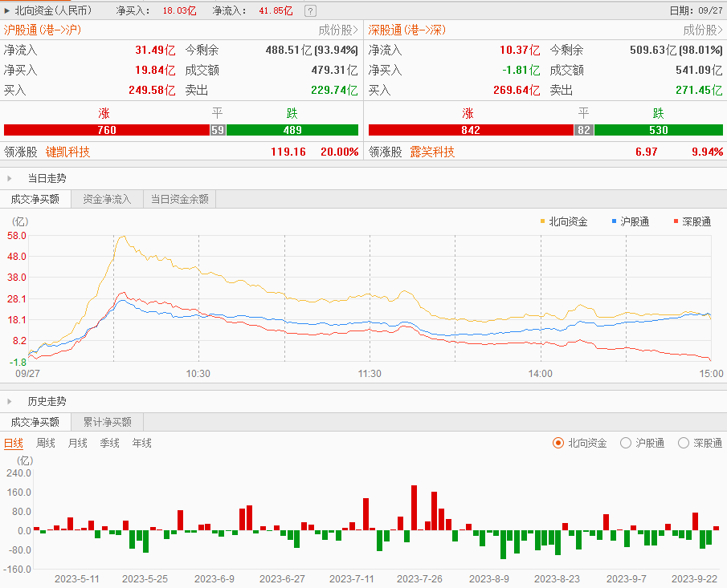Image resolution: width=727 pixels, height=588 pixels.
Task: Open 沪股通 成份股 link
Action: 338,30
